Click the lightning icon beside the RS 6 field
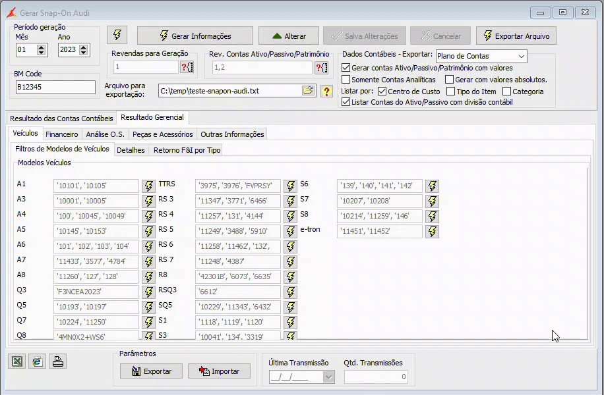Image resolution: width=604 pixels, height=395 pixels. 290,246
